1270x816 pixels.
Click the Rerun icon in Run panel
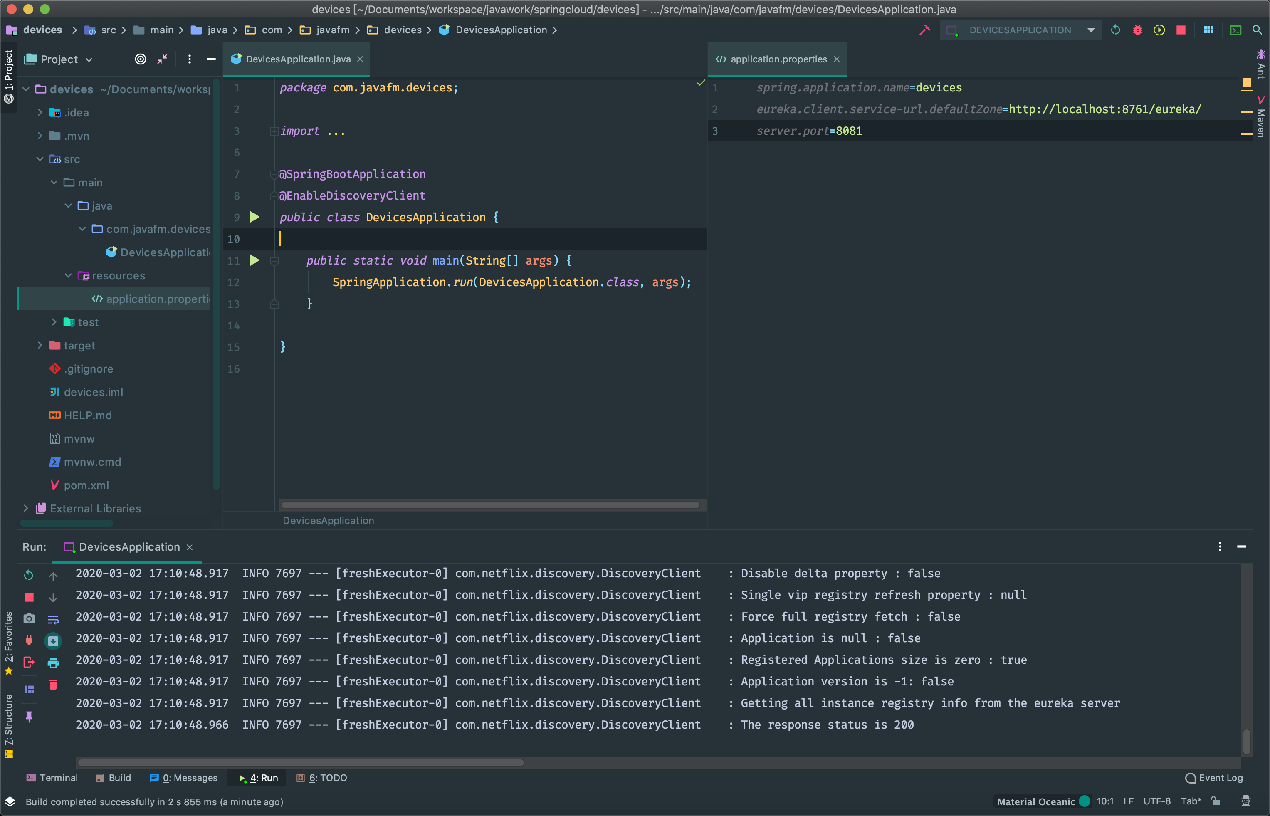click(x=29, y=575)
